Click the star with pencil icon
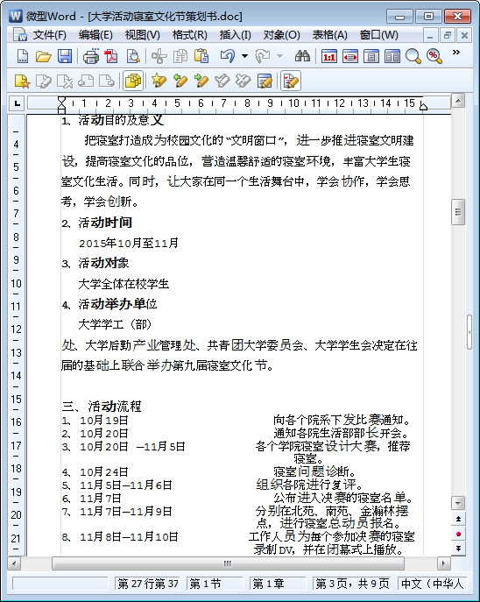The width and height of the screenshot is (480, 602). pyautogui.click(x=159, y=81)
